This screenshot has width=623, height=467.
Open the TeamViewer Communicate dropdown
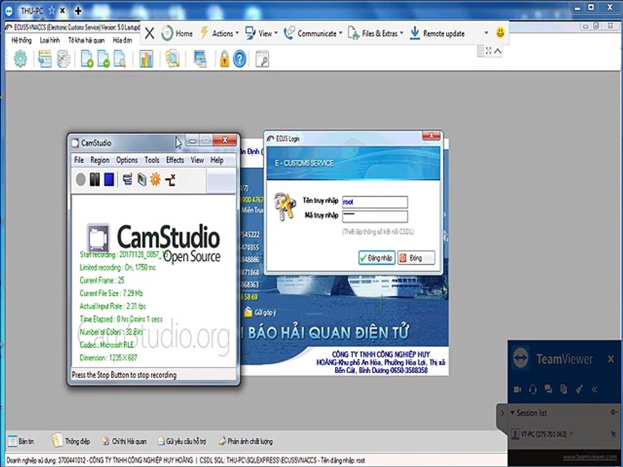point(313,33)
